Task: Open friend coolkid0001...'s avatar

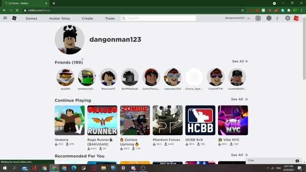Action: coord(237,77)
